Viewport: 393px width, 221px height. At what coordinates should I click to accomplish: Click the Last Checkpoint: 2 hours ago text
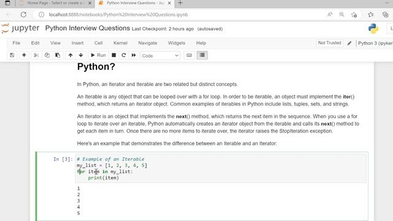point(163,29)
